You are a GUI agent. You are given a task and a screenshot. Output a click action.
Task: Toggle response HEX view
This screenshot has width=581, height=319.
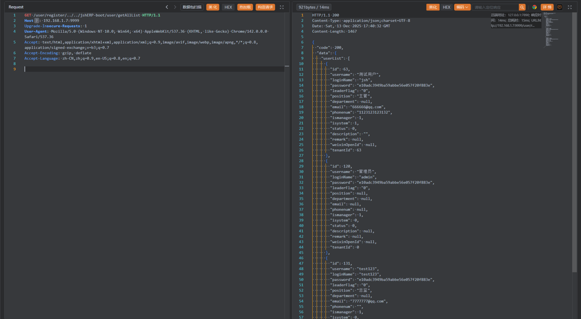[x=446, y=7]
